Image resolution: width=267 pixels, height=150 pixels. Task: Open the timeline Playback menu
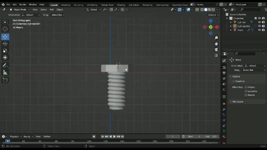click(16, 137)
